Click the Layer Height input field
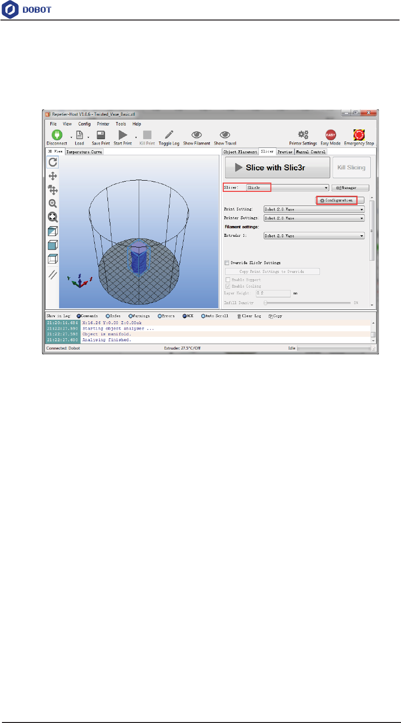 click(273, 294)
